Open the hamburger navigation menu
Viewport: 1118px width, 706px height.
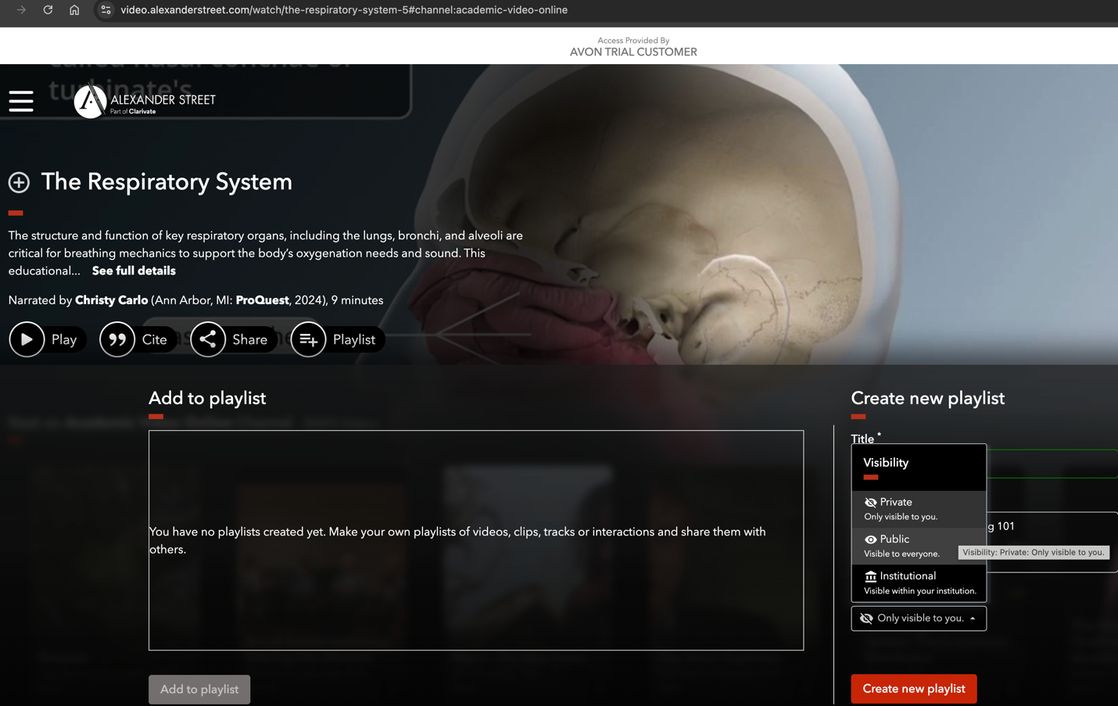click(21, 101)
